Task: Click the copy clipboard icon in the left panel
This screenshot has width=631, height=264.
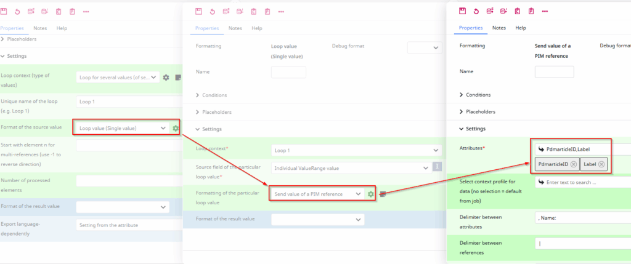Action: pyautogui.click(x=59, y=11)
